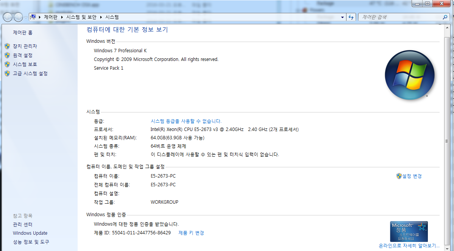The width and height of the screenshot is (454, 251).
Task: Open 온라인으로 자세히 알아보기 link
Action: [409, 245]
